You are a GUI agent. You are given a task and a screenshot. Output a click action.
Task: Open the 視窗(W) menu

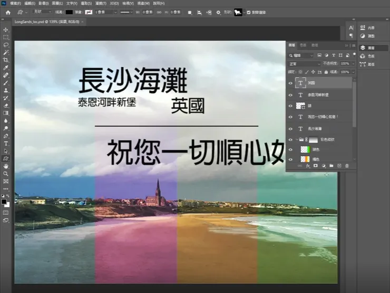(x=143, y=3)
